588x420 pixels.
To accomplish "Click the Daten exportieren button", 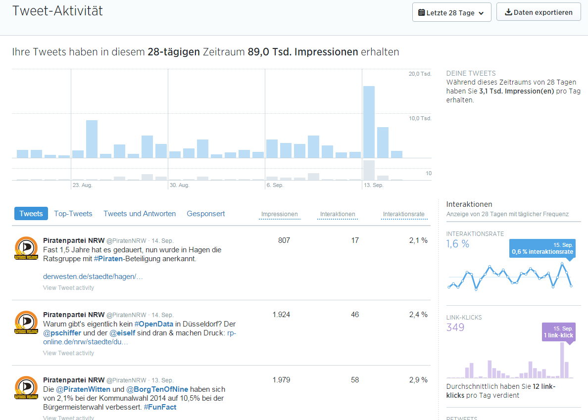I will click(539, 12).
